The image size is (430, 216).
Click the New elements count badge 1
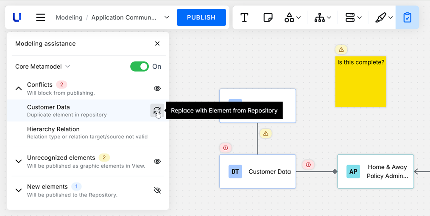click(x=76, y=187)
